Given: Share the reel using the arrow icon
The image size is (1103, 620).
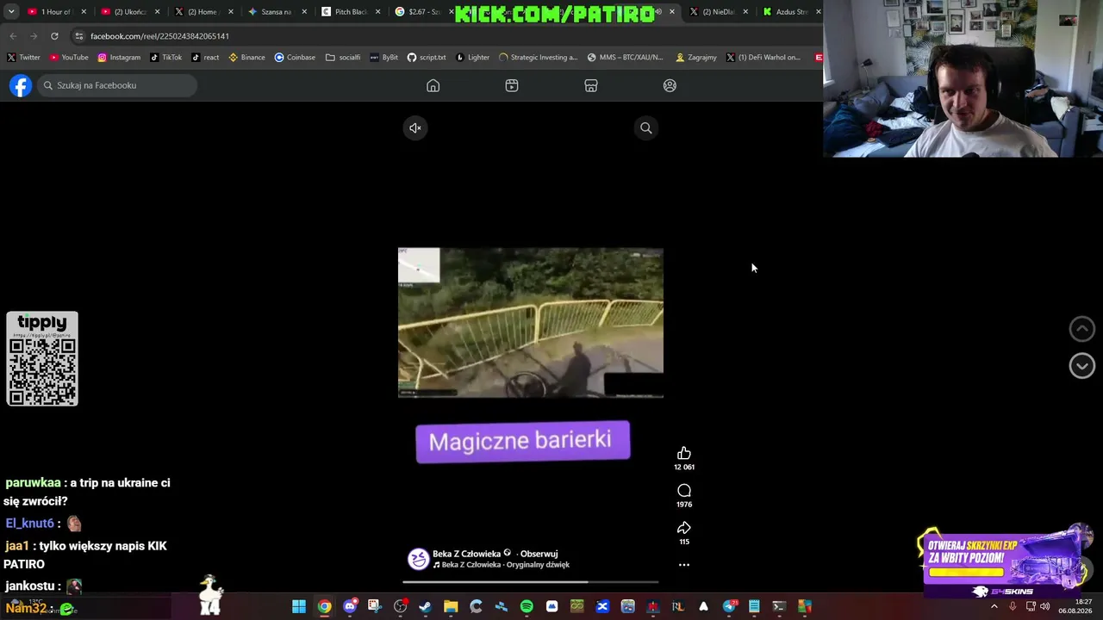Looking at the screenshot, I should click(684, 528).
